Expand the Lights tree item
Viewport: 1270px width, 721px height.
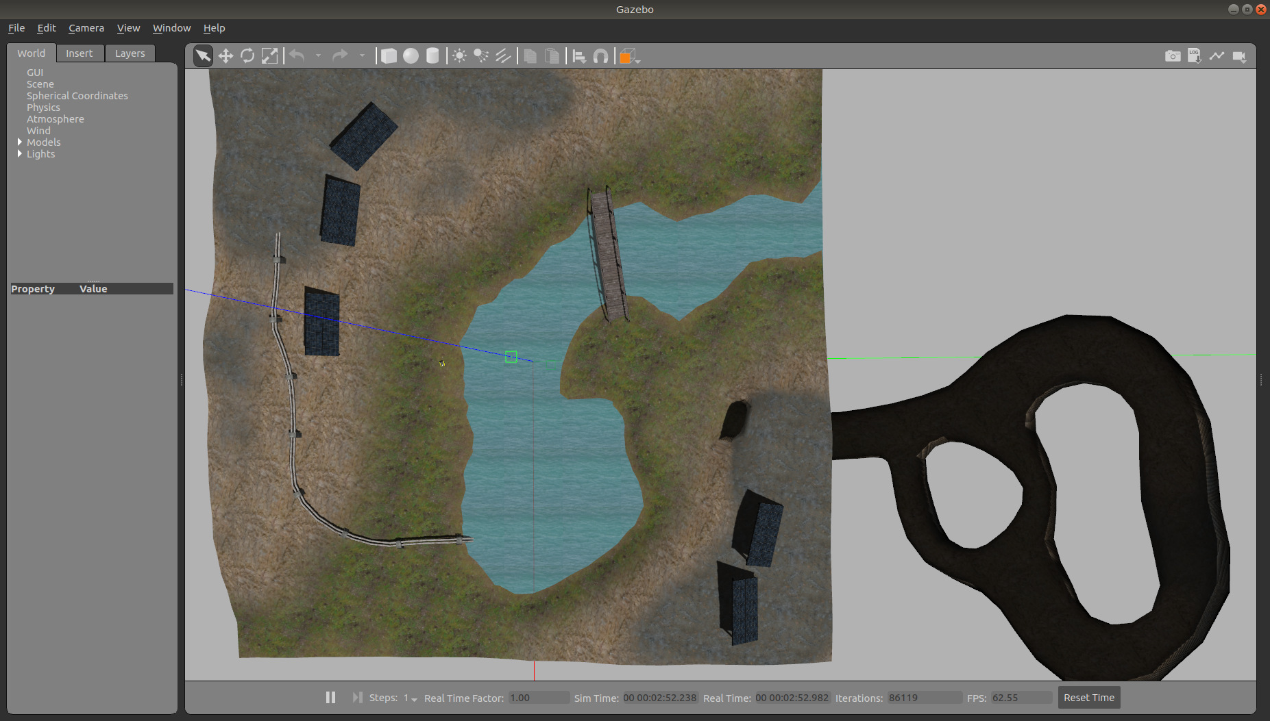pos(20,153)
